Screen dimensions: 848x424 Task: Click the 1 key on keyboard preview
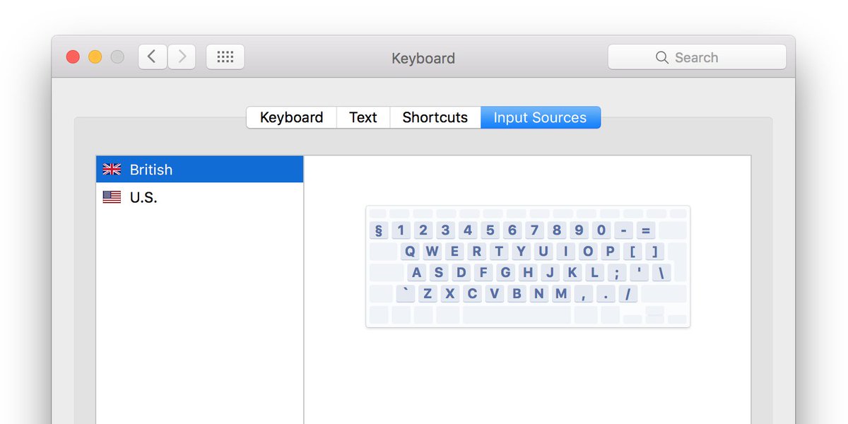401,230
